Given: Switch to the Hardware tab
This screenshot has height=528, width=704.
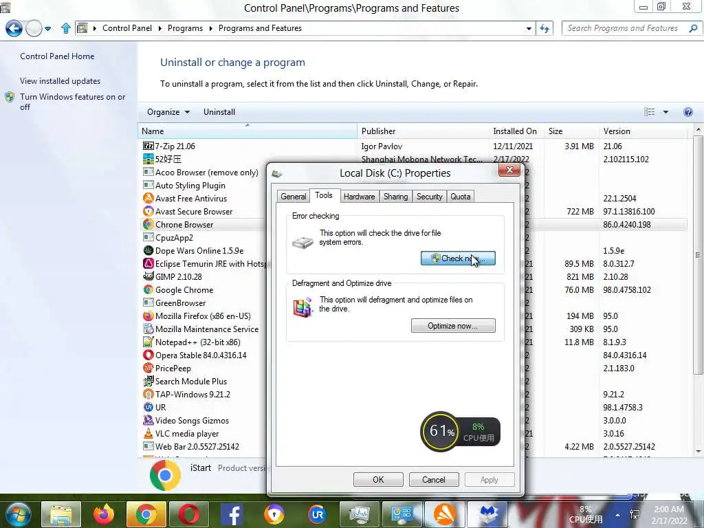Looking at the screenshot, I should (359, 196).
